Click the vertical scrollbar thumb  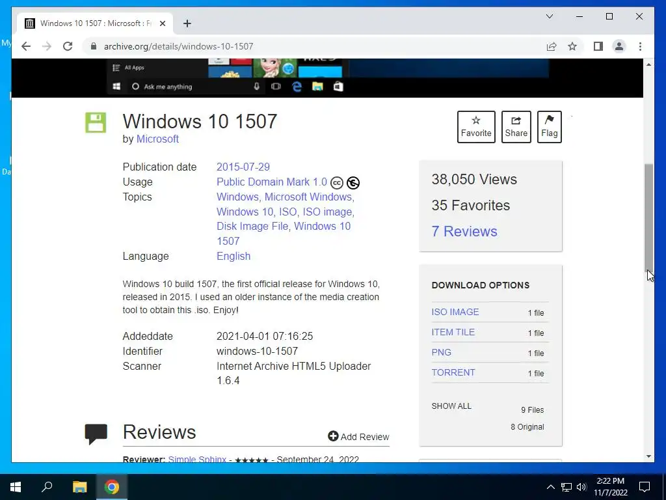(x=648, y=217)
